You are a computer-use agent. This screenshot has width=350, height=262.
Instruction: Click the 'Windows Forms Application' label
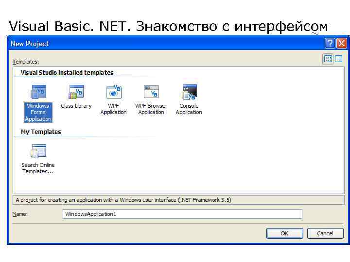pyautogui.click(x=38, y=112)
